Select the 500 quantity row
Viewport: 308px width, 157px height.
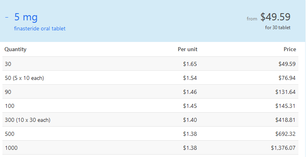click(x=150, y=133)
